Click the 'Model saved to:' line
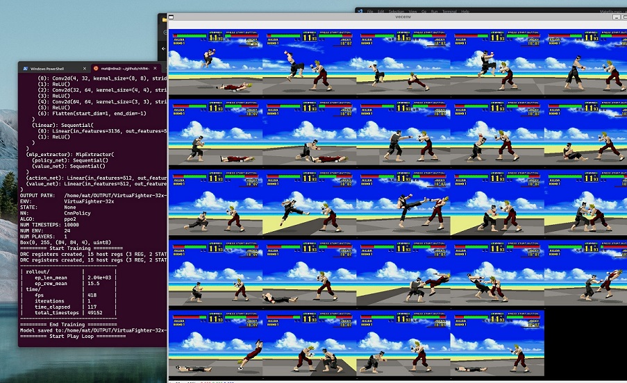Screen dimensions: 627x383 (93, 330)
